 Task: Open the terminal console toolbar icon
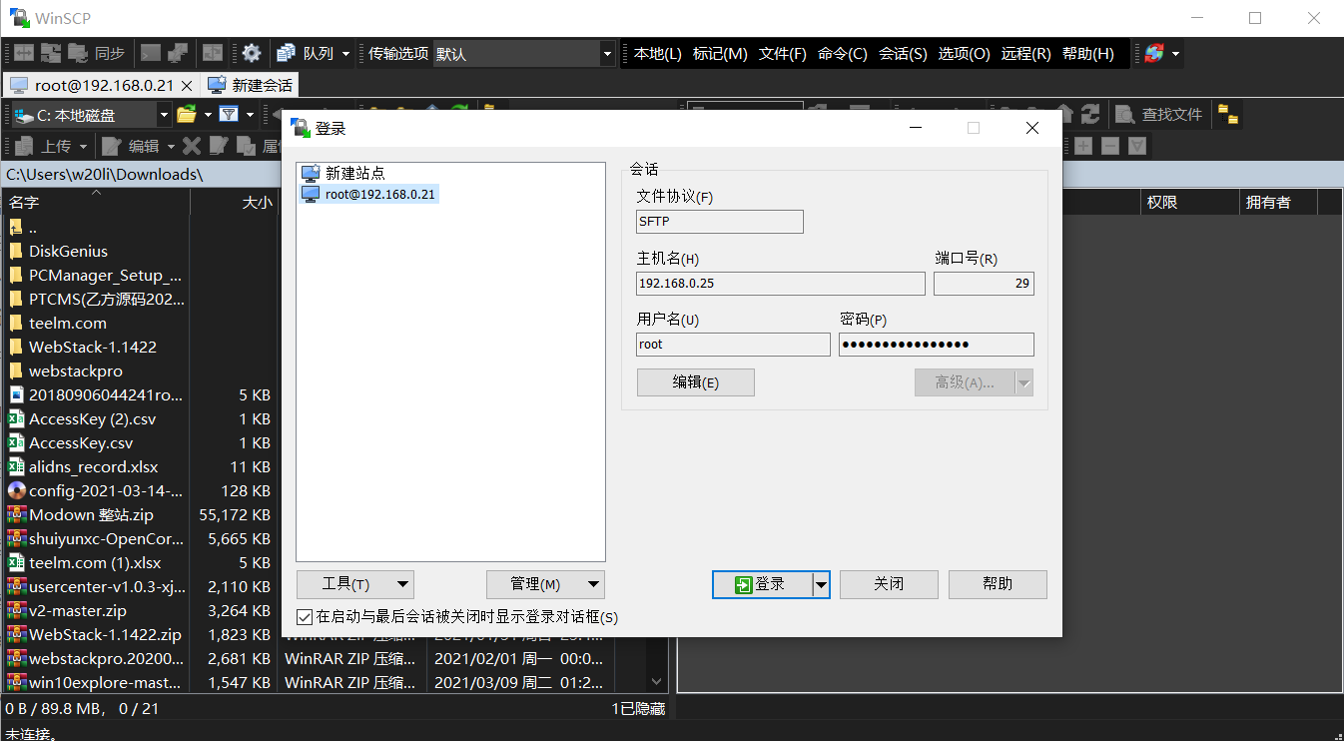pos(150,53)
